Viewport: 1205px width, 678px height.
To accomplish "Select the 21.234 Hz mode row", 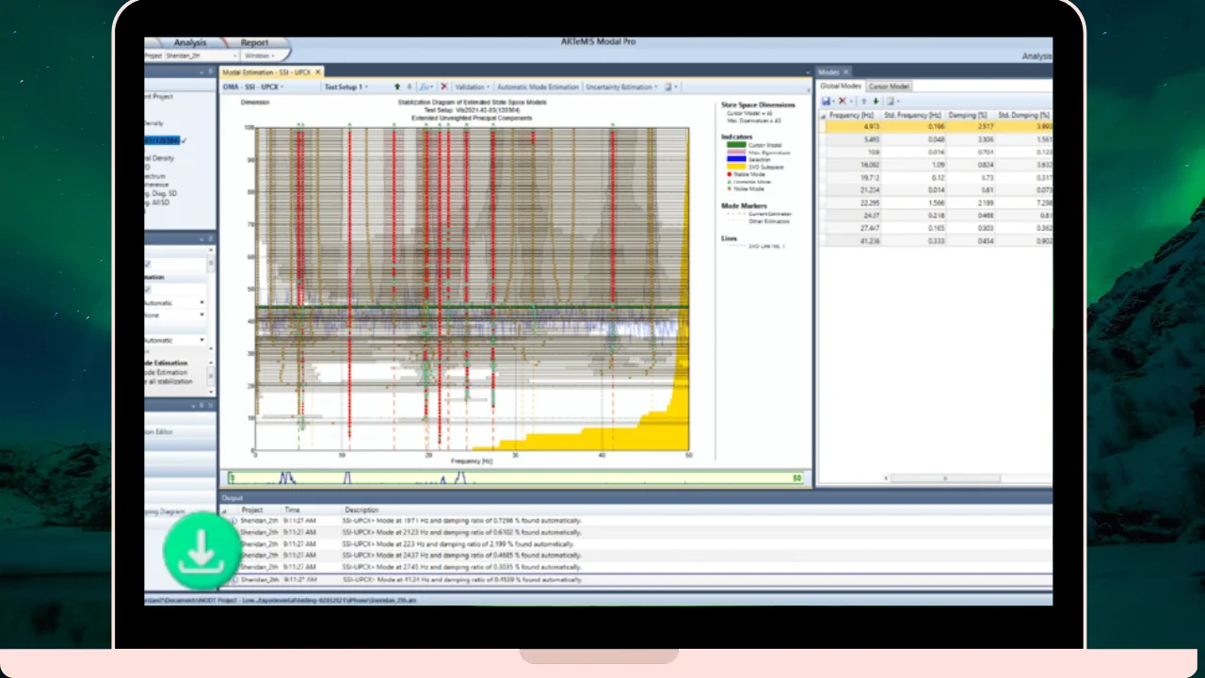I will coord(936,189).
